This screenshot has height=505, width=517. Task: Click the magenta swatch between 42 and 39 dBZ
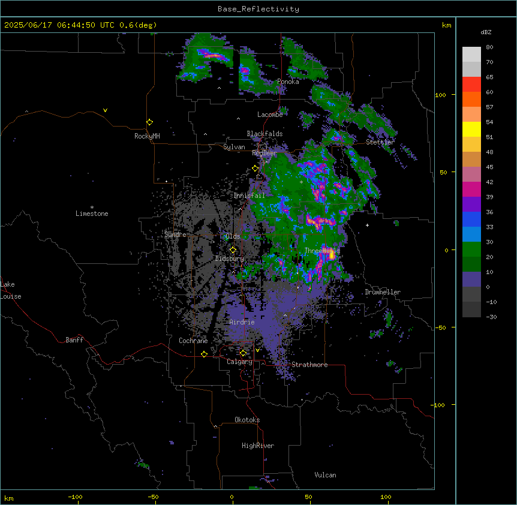(x=471, y=189)
